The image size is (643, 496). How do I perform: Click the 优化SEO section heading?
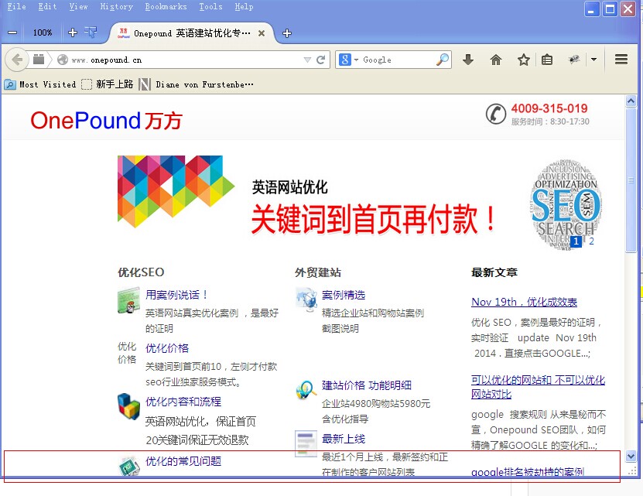coord(141,272)
